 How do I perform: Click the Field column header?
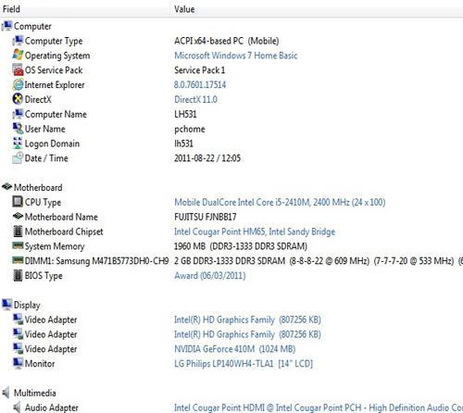(11, 9)
